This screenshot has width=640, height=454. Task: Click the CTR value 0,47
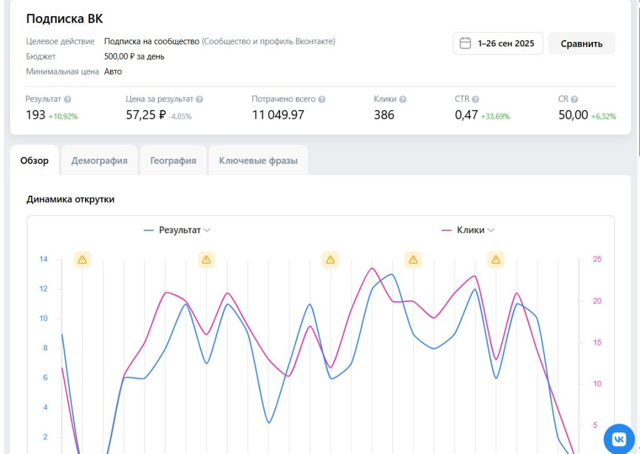[466, 115]
